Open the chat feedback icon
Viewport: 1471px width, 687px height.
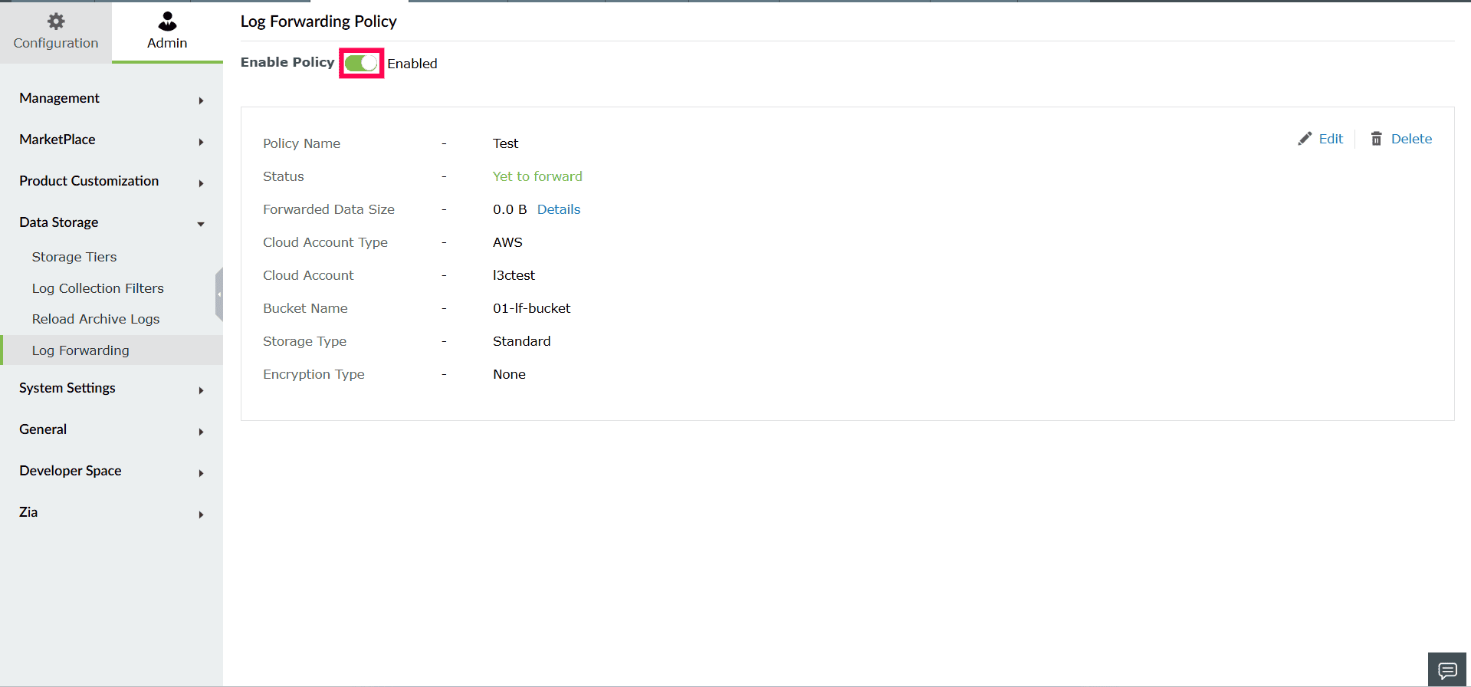[x=1447, y=671]
